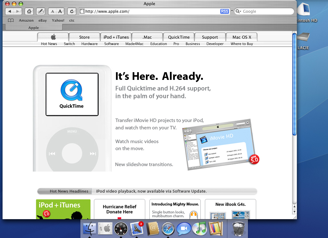Launch iChat from the Dock
The height and width of the screenshot is (238, 328).
pos(184,229)
